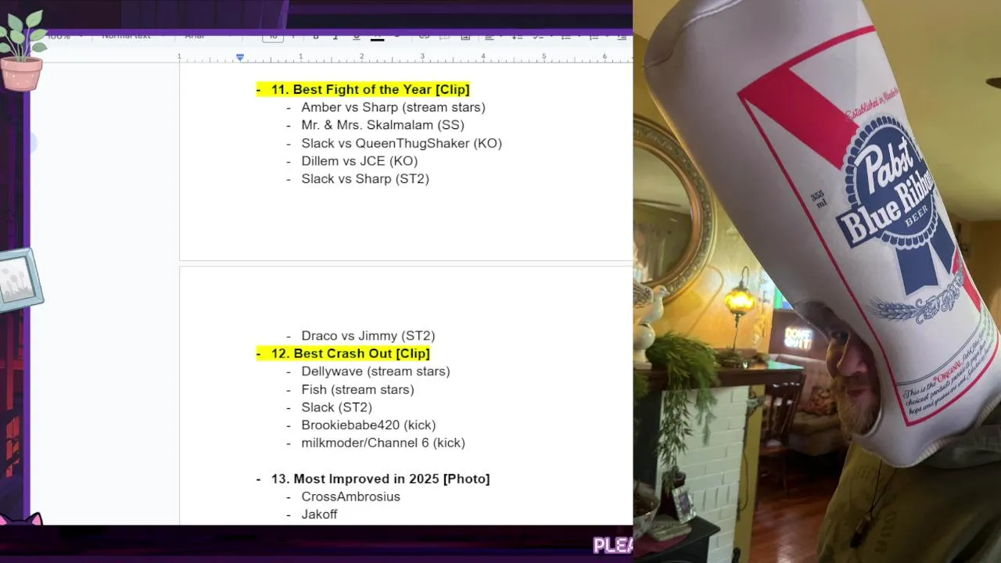
Task: Click the line Fish (stream stars)
Action: click(357, 389)
